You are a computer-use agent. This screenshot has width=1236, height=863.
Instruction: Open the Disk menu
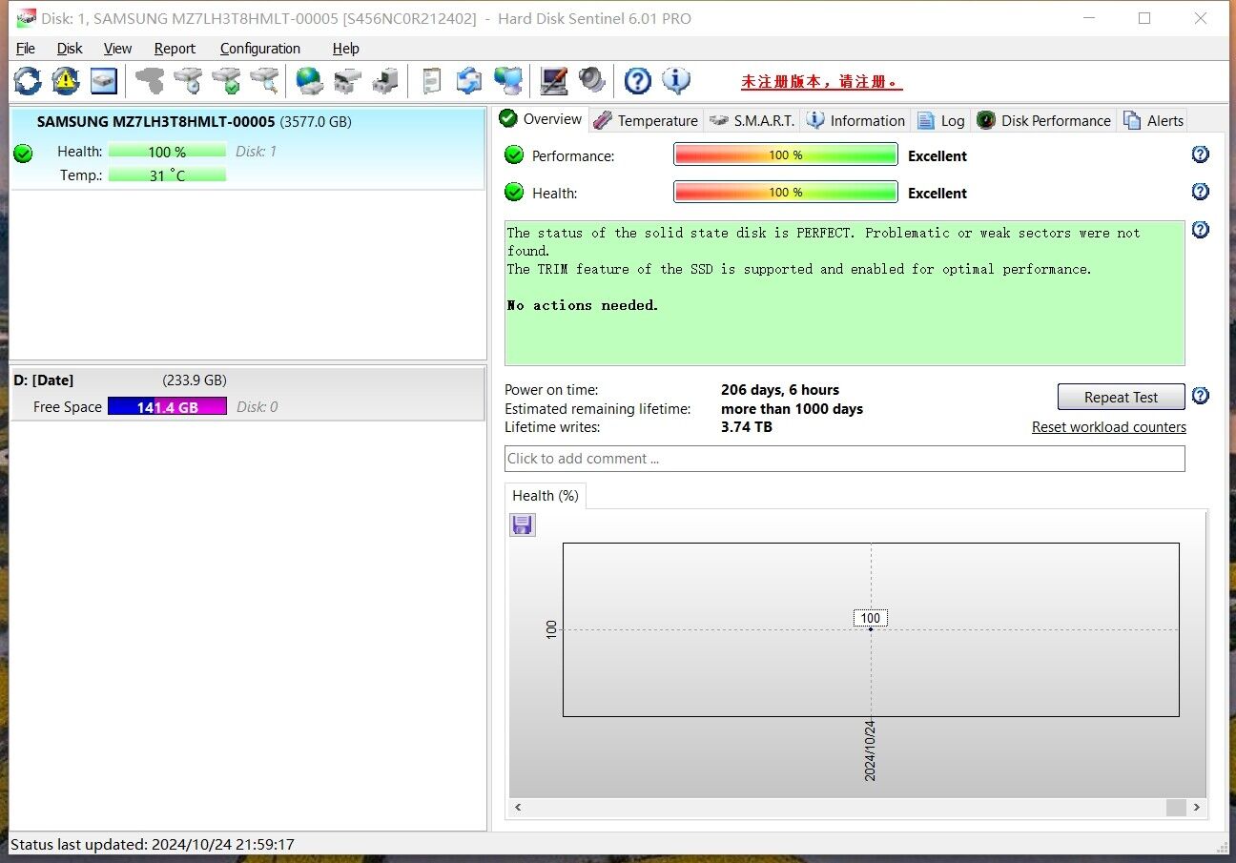(x=70, y=49)
